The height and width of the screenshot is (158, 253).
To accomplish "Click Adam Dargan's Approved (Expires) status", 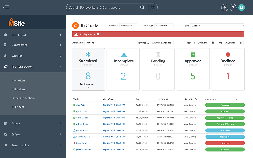I will click(x=225, y=118).
